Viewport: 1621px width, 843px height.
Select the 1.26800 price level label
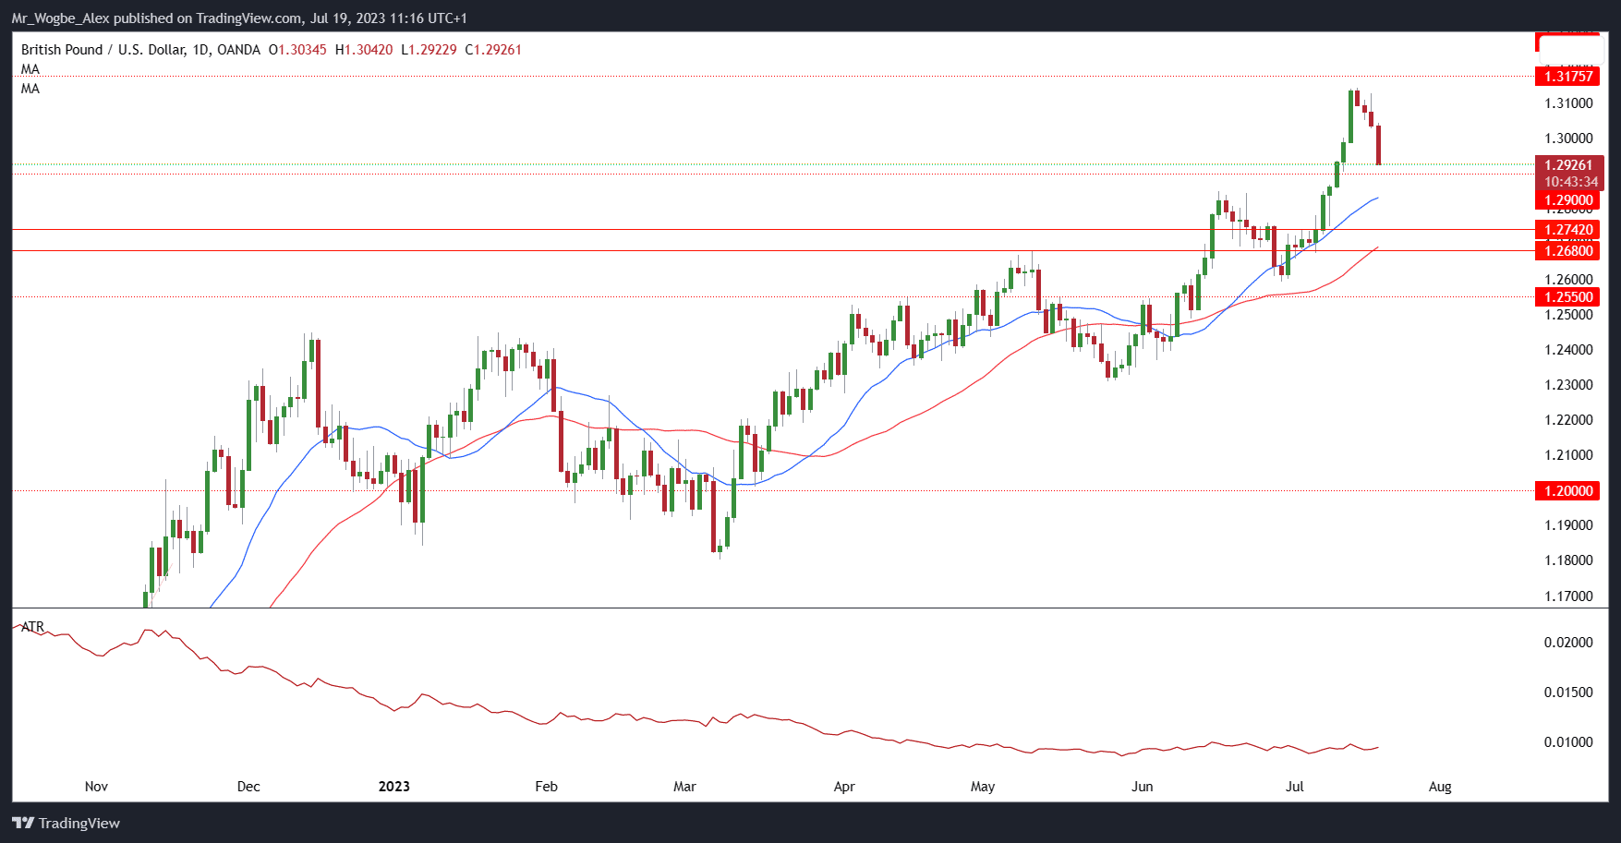1567,251
